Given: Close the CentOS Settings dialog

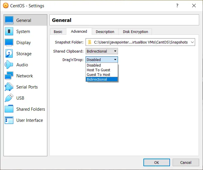Looking at the screenshot, I should coord(194,6).
